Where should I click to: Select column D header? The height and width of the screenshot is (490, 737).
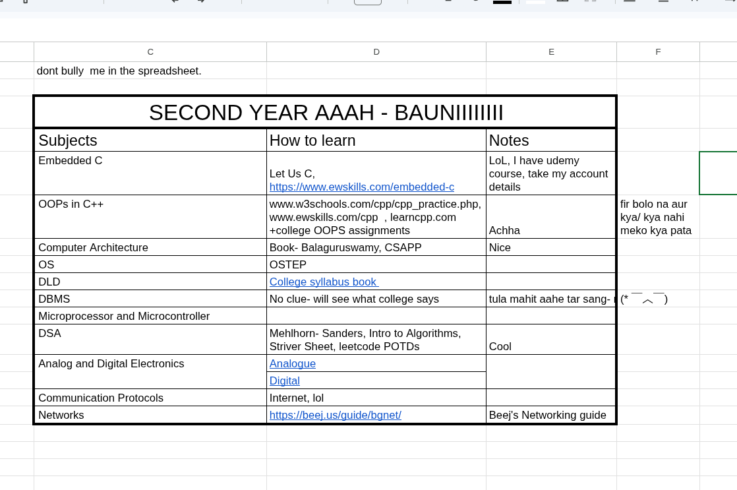[x=376, y=51]
